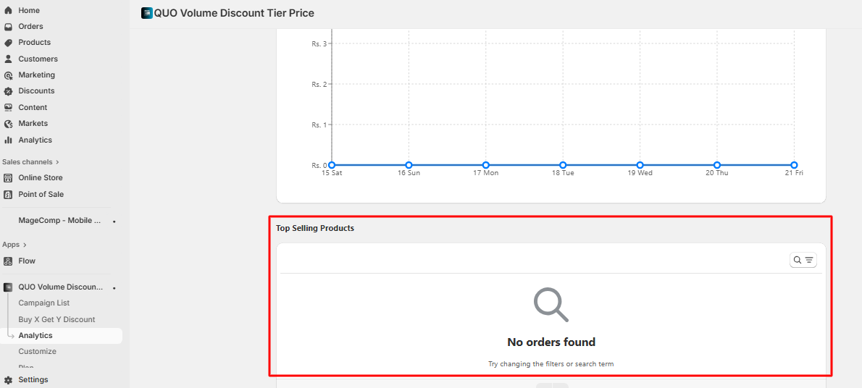Click the 18 Tue data point on chart
Screen dimensions: 862x388
pyautogui.click(x=563, y=165)
